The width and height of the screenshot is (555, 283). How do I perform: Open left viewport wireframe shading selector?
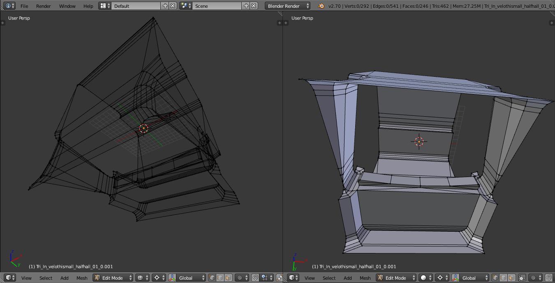pos(142,278)
